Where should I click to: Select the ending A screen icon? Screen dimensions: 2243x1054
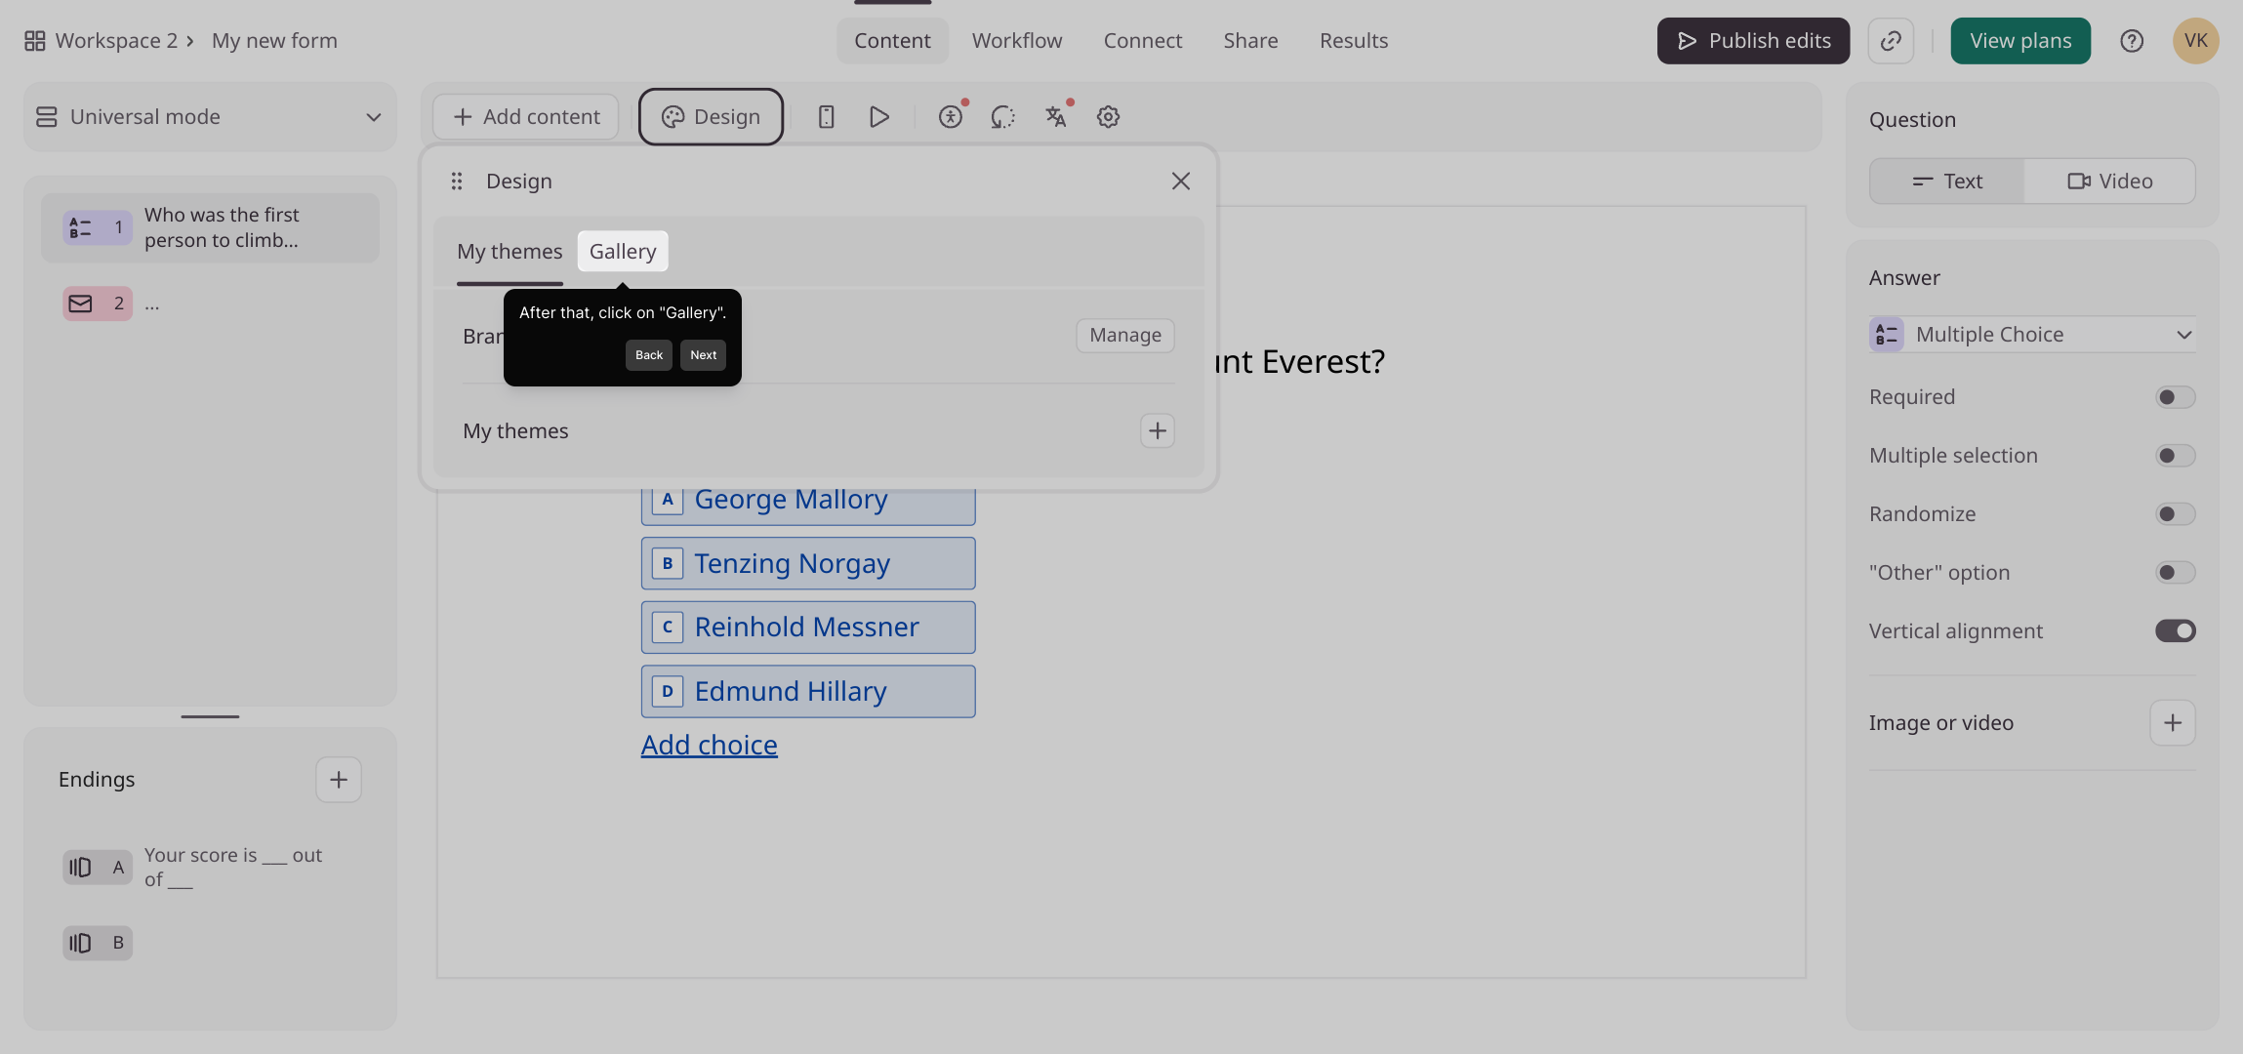coord(98,868)
